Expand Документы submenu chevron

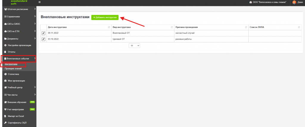(35, 38)
